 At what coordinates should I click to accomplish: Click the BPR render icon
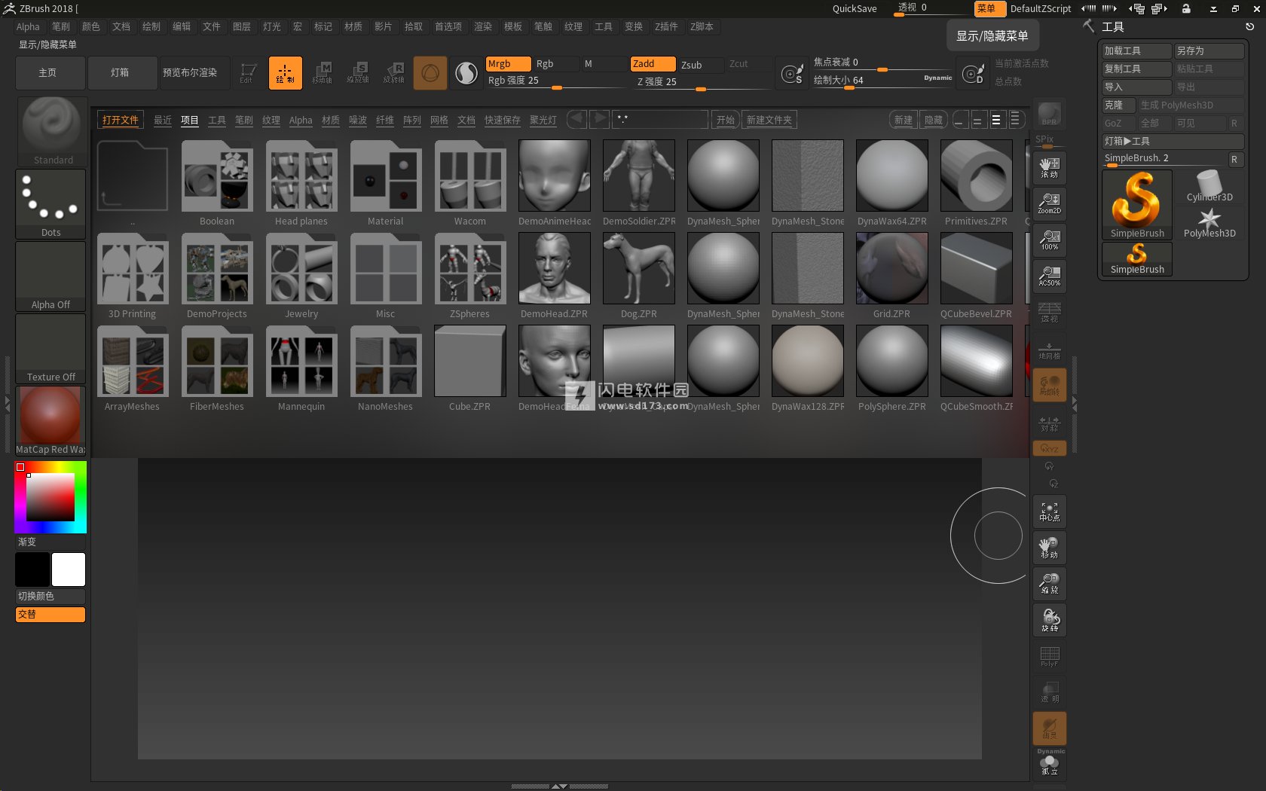click(x=1049, y=114)
